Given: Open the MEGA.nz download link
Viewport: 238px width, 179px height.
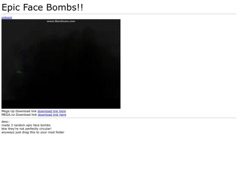Looking at the screenshot, I should click(52, 114).
